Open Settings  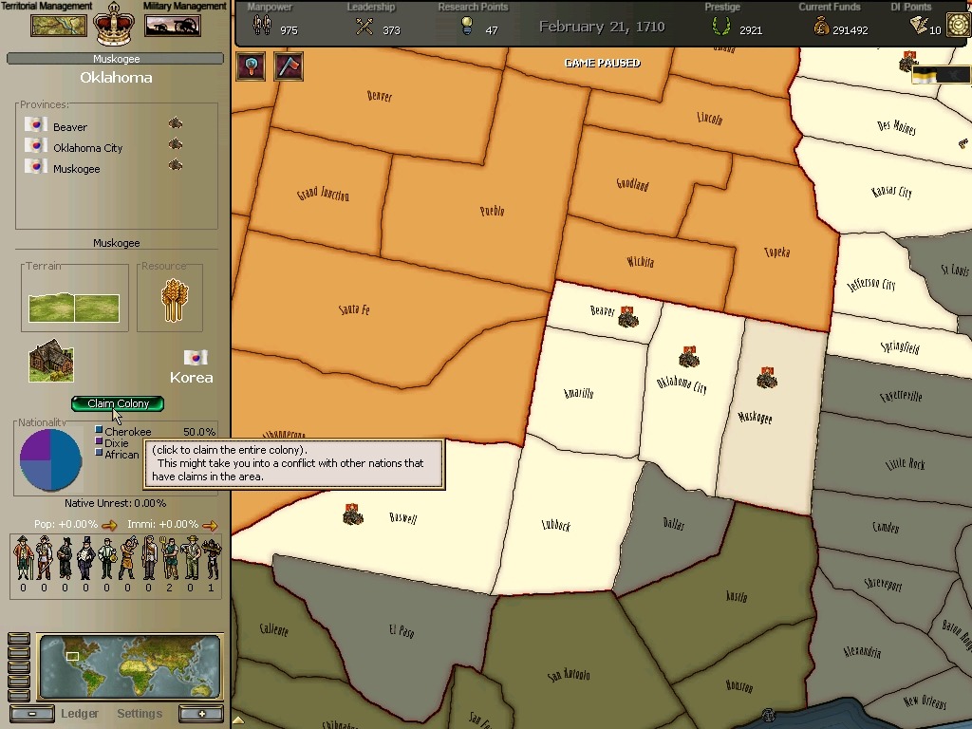pos(140,714)
